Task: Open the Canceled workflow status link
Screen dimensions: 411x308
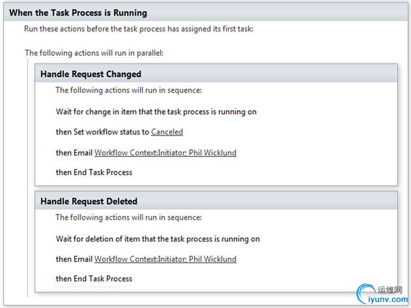Action: coord(167,132)
